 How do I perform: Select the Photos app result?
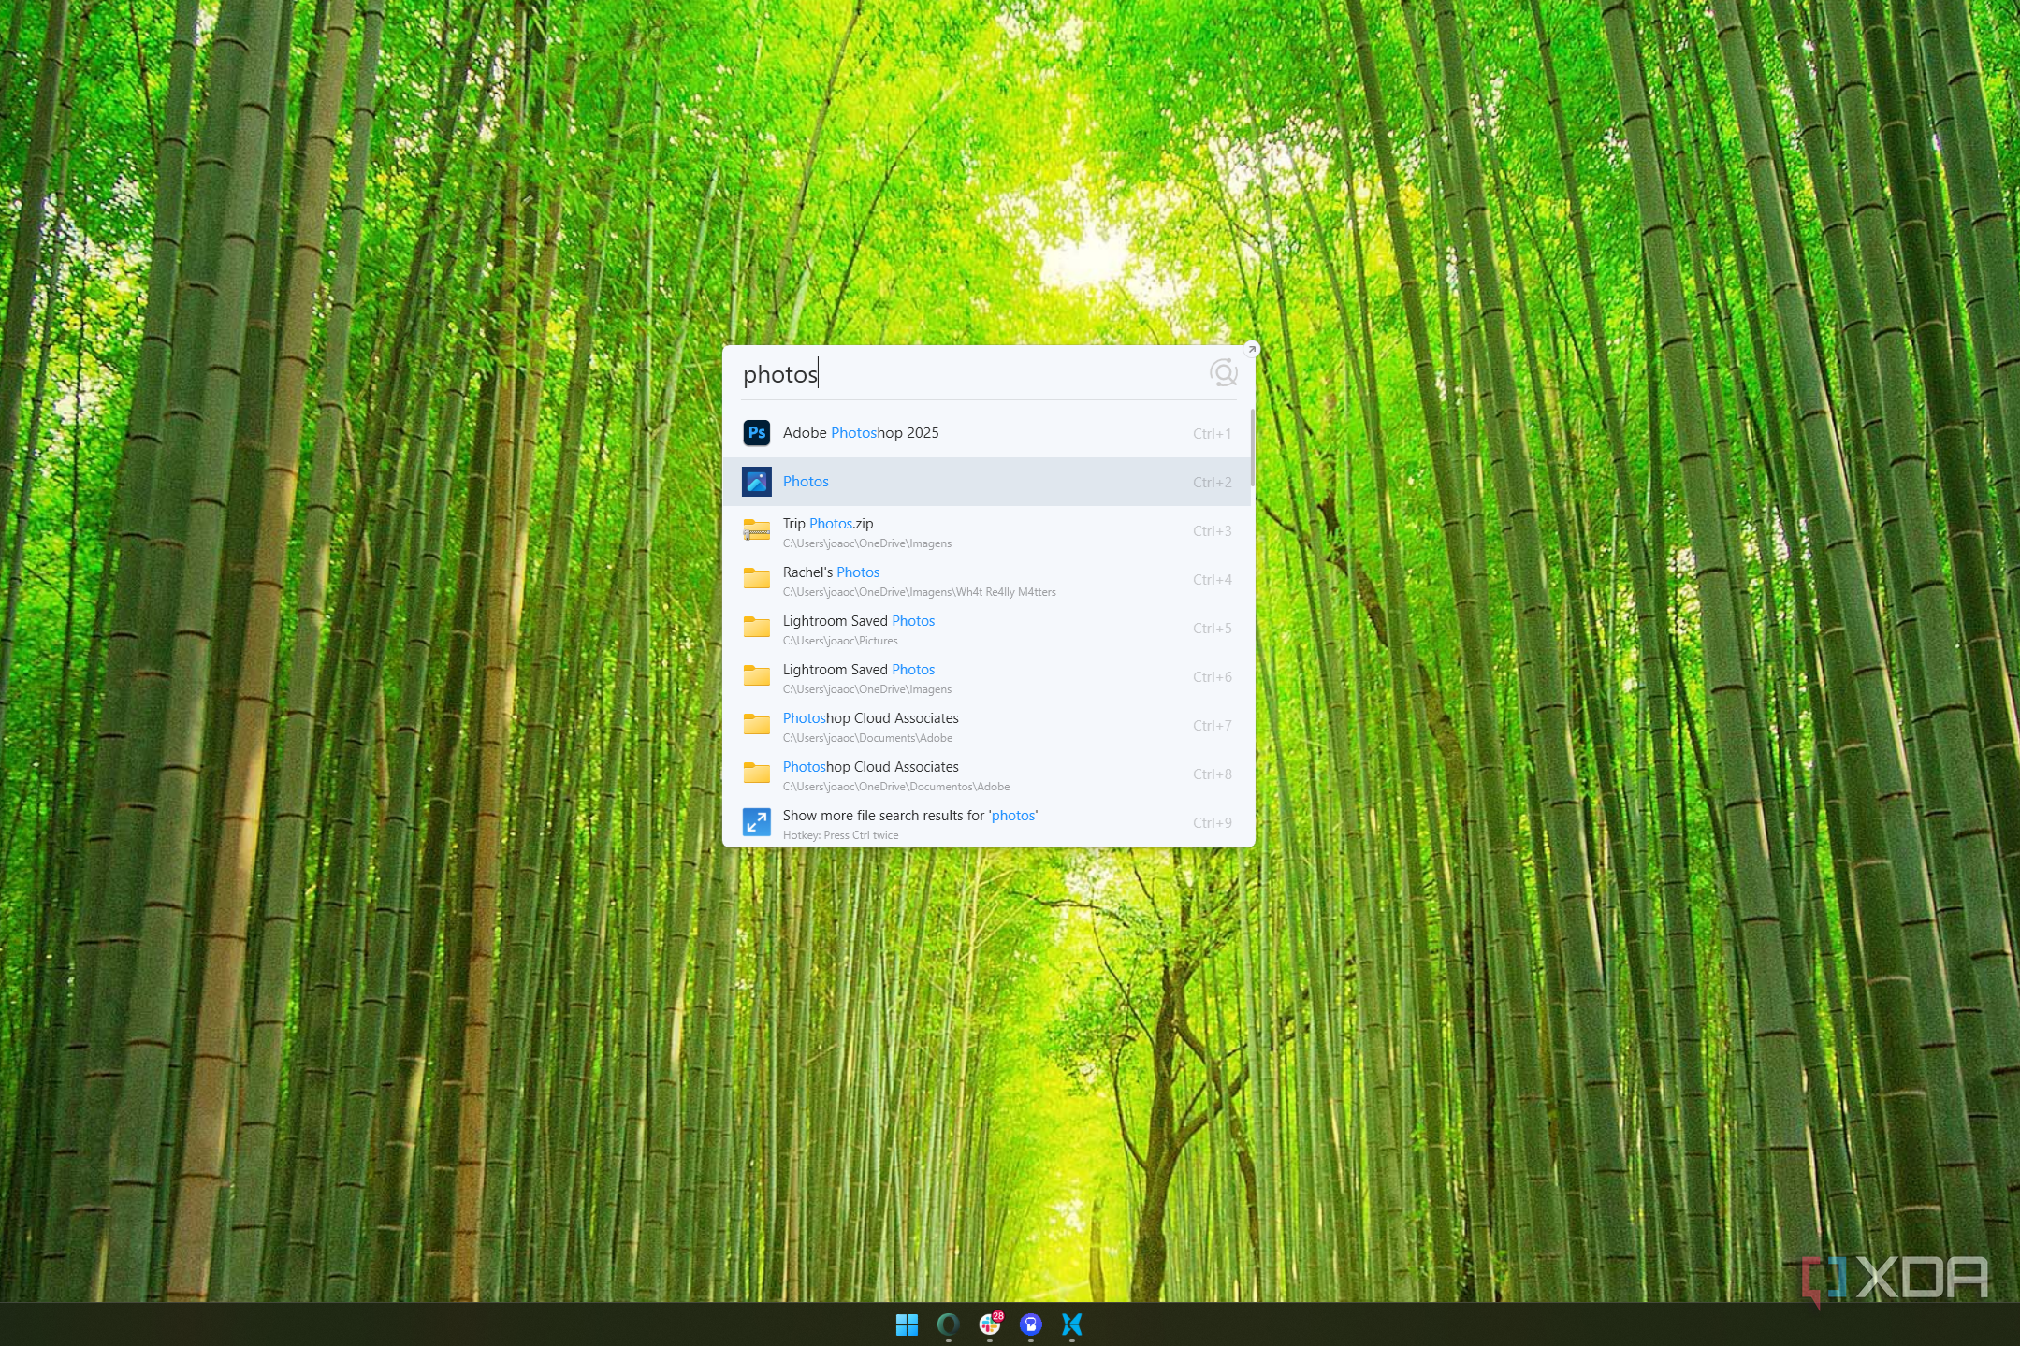tap(986, 482)
